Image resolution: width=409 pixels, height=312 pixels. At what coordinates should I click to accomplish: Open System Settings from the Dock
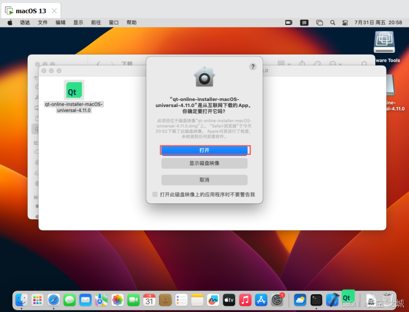[277, 300]
